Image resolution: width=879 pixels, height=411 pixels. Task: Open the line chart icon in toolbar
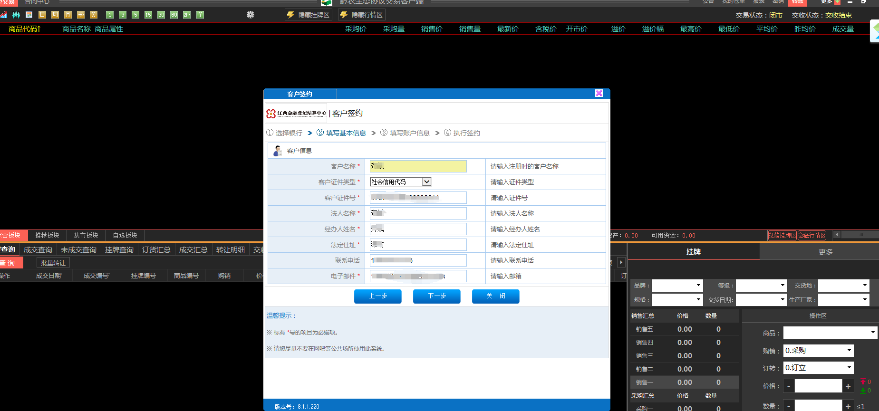pyautogui.click(x=4, y=15)
